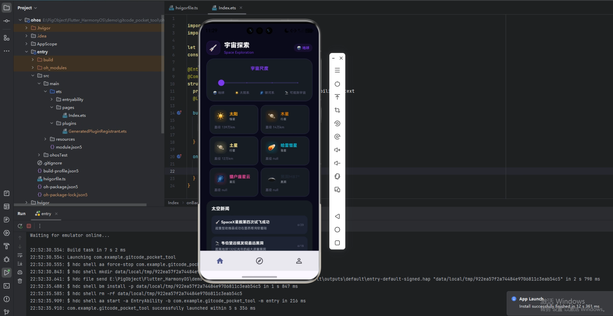Screen dimensions: 613x316
Task: Collapse the pages folder
Action: tap(52, 108)
